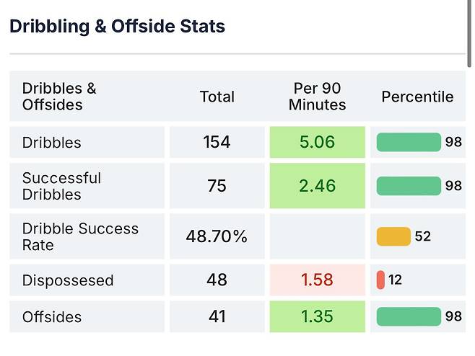The height and width of the screenshot is (356, 475).
Task: Select the 1.35 offsides per 90 cell
Action: point(317,316)
